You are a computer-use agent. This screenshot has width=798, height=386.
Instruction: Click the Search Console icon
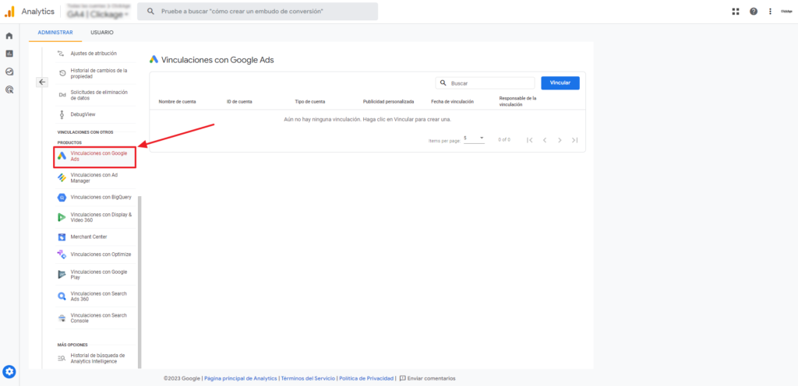tap(62, 318)
